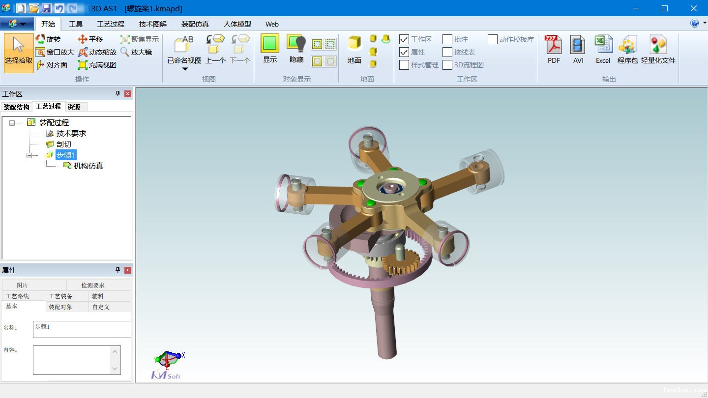The image size is (708, 398).
Task: Click the 放大镜 magnifier tool
Action: pos(136,52)
